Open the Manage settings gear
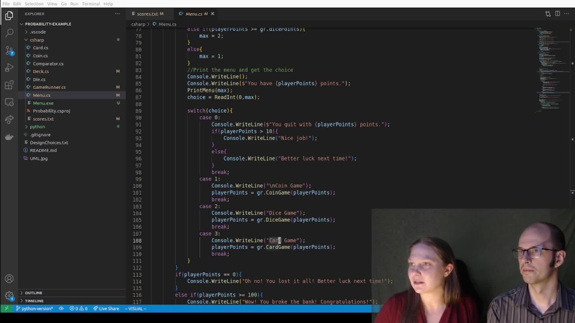The image size is (575, 323). (9, 296)
